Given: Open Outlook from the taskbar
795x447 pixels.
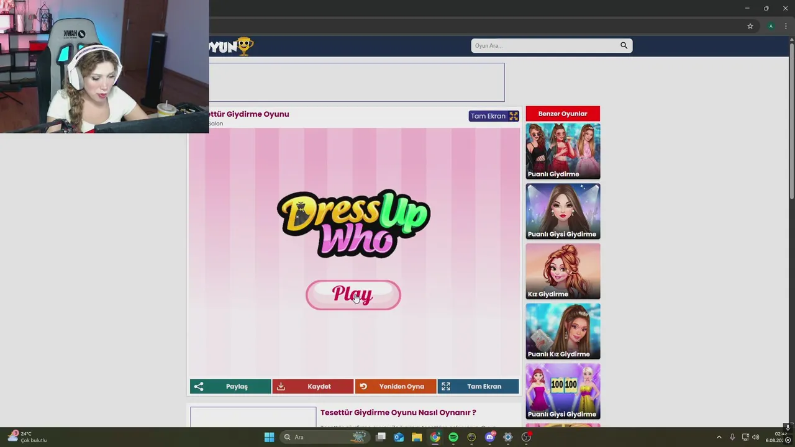Looking at the screenshot, I should 399,437.
